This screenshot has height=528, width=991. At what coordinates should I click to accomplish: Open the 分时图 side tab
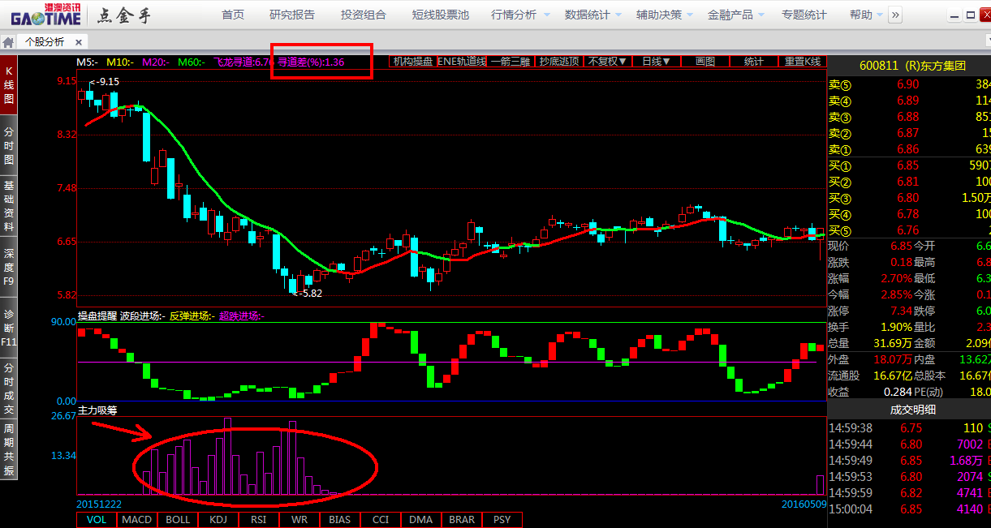(x=9, y=146)
